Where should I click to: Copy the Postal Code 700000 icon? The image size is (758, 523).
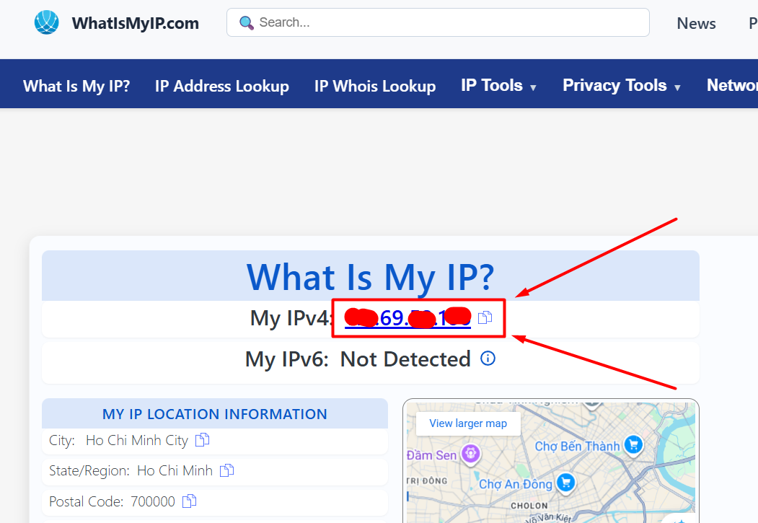click(189, 501)
